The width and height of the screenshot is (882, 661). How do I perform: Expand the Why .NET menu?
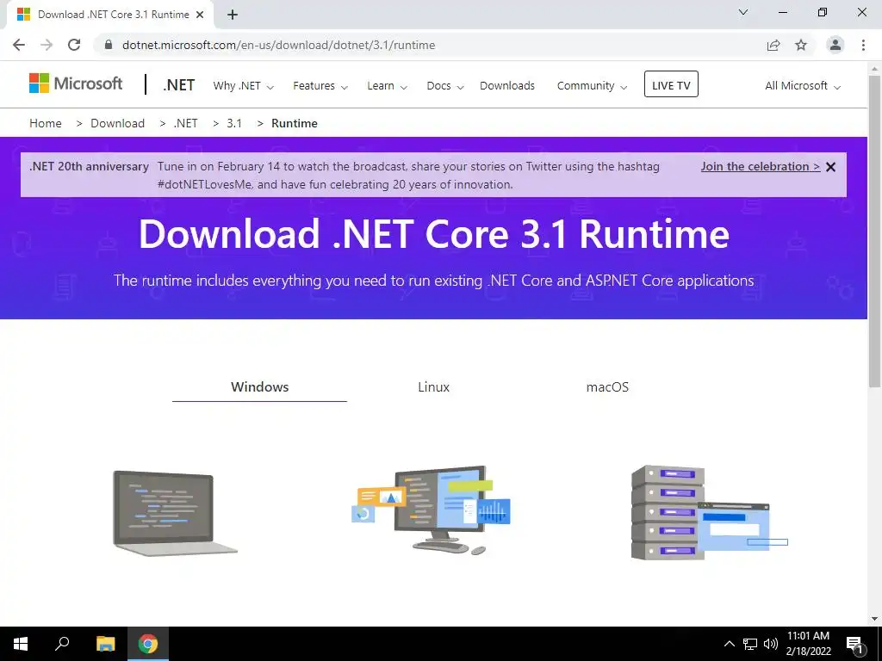[x=243, y=86]
